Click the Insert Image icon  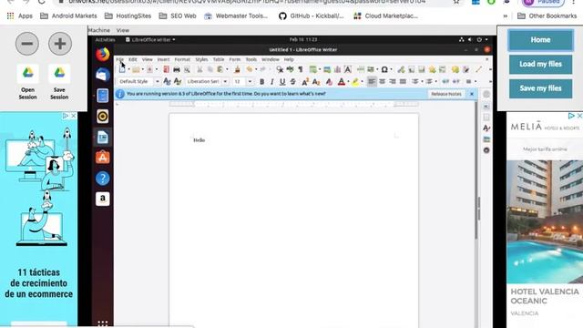coord(327,69)
